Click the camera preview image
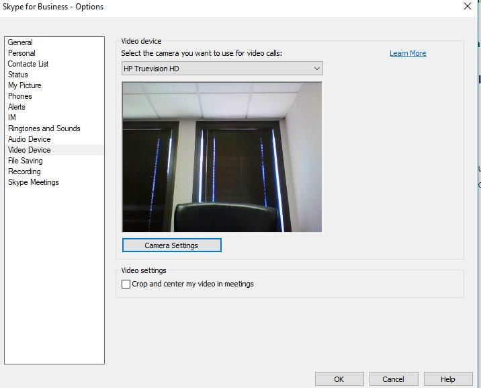Viewport: 481px width, 388px height. 222,157
